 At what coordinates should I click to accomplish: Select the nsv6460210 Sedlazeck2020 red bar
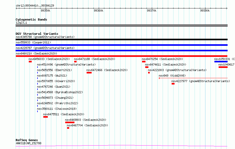pyautogui.click(x=121, y=56)
